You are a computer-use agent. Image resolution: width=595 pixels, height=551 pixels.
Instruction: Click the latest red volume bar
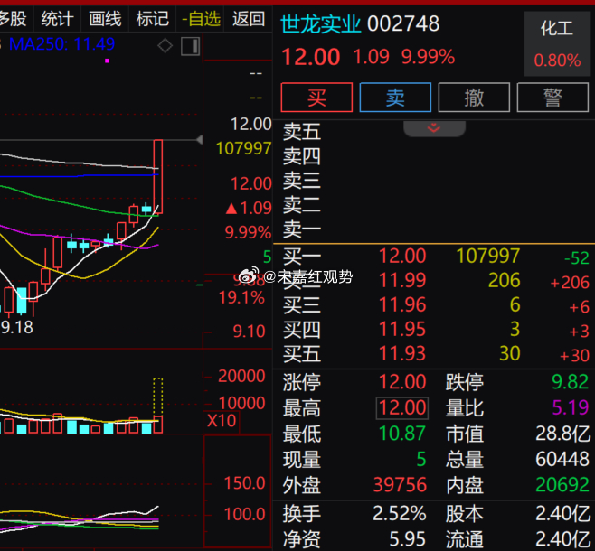point(158,425)
